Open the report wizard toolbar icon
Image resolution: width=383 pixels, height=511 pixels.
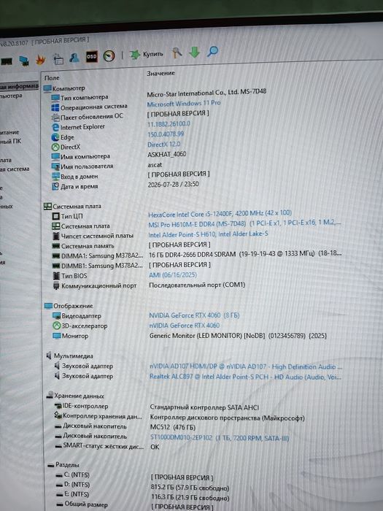click(58, 58)
